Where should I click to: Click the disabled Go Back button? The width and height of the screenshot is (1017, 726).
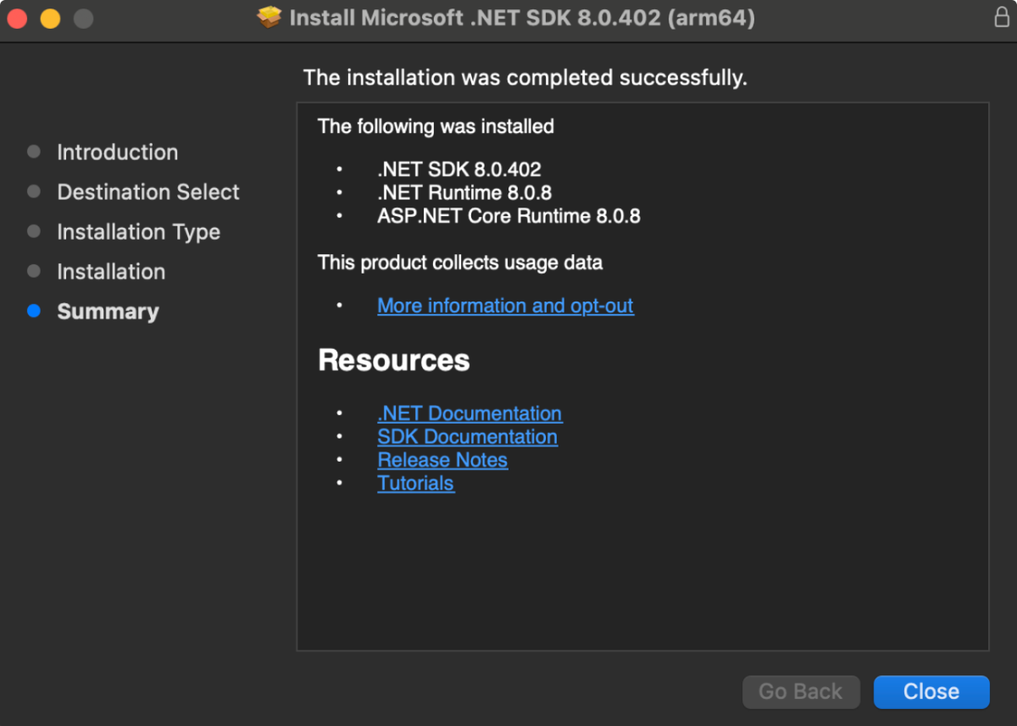point(800,691)
